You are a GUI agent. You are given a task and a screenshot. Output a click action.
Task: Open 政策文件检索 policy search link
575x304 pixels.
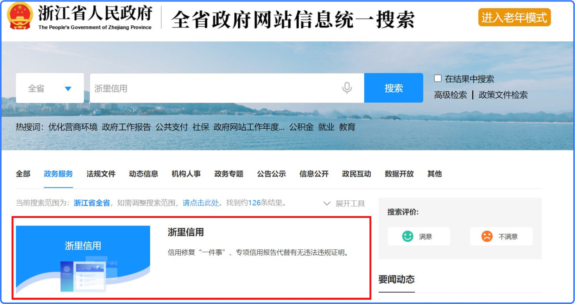[x=503, y=95]
